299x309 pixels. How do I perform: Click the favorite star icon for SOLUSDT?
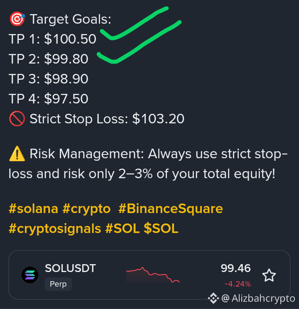pyautogui.click(x=269, y=275)
